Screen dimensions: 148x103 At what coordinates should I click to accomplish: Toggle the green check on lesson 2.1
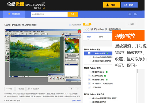(107, 72)
